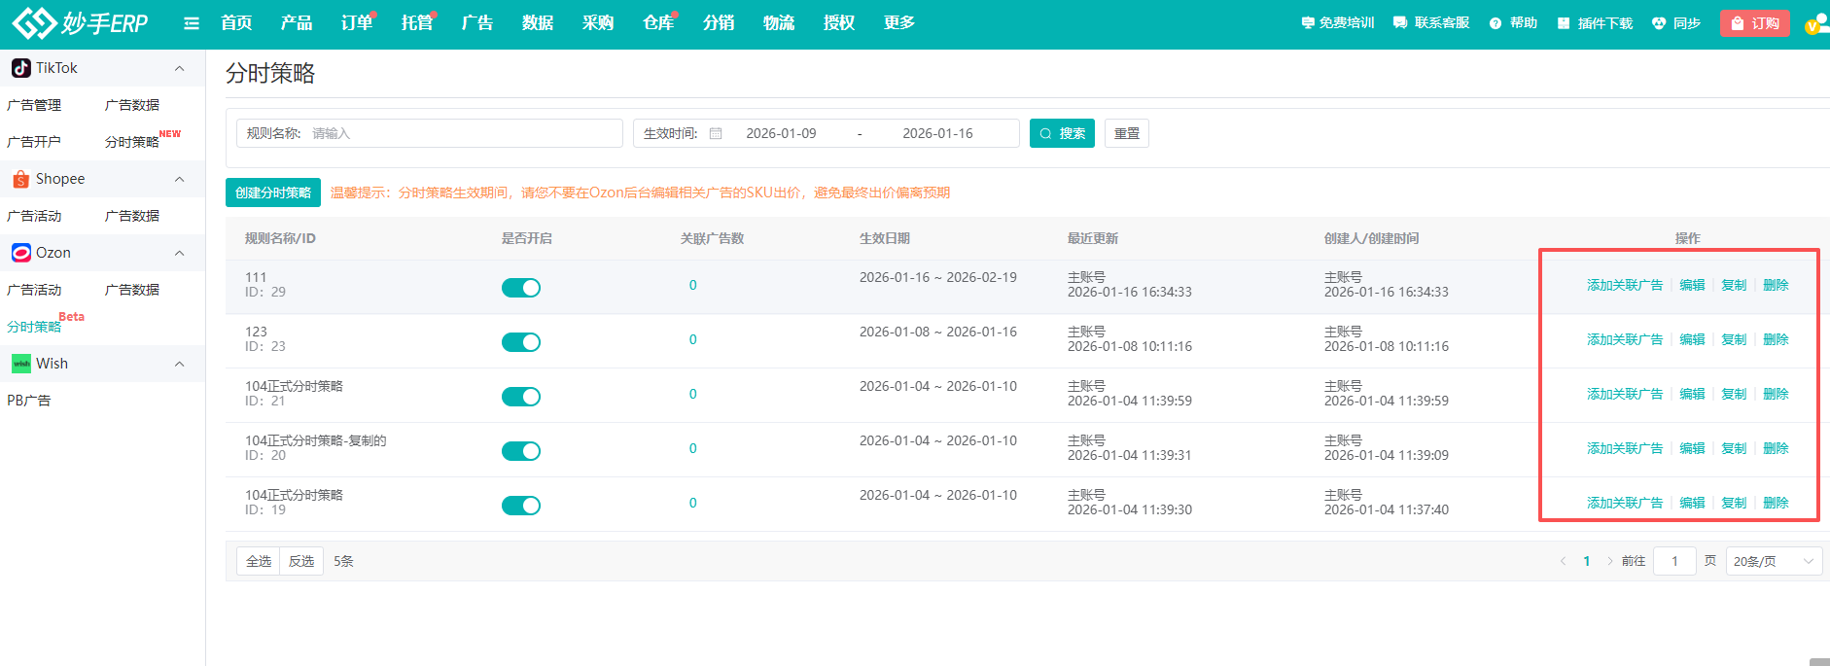This screenshot has width=1830, height=666.
Task: Open the 物流 top menu
Action: click(778, 23)
